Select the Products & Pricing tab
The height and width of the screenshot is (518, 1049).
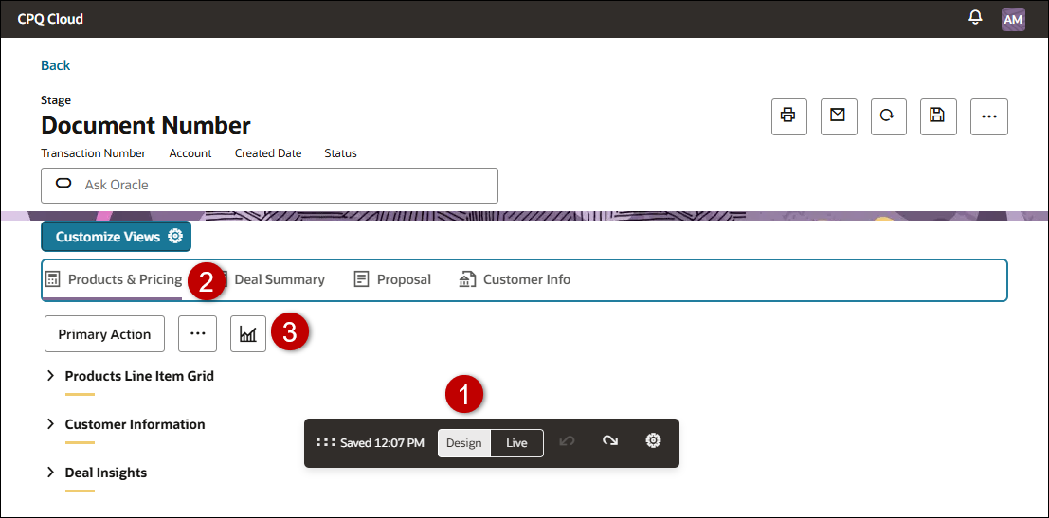114,279
